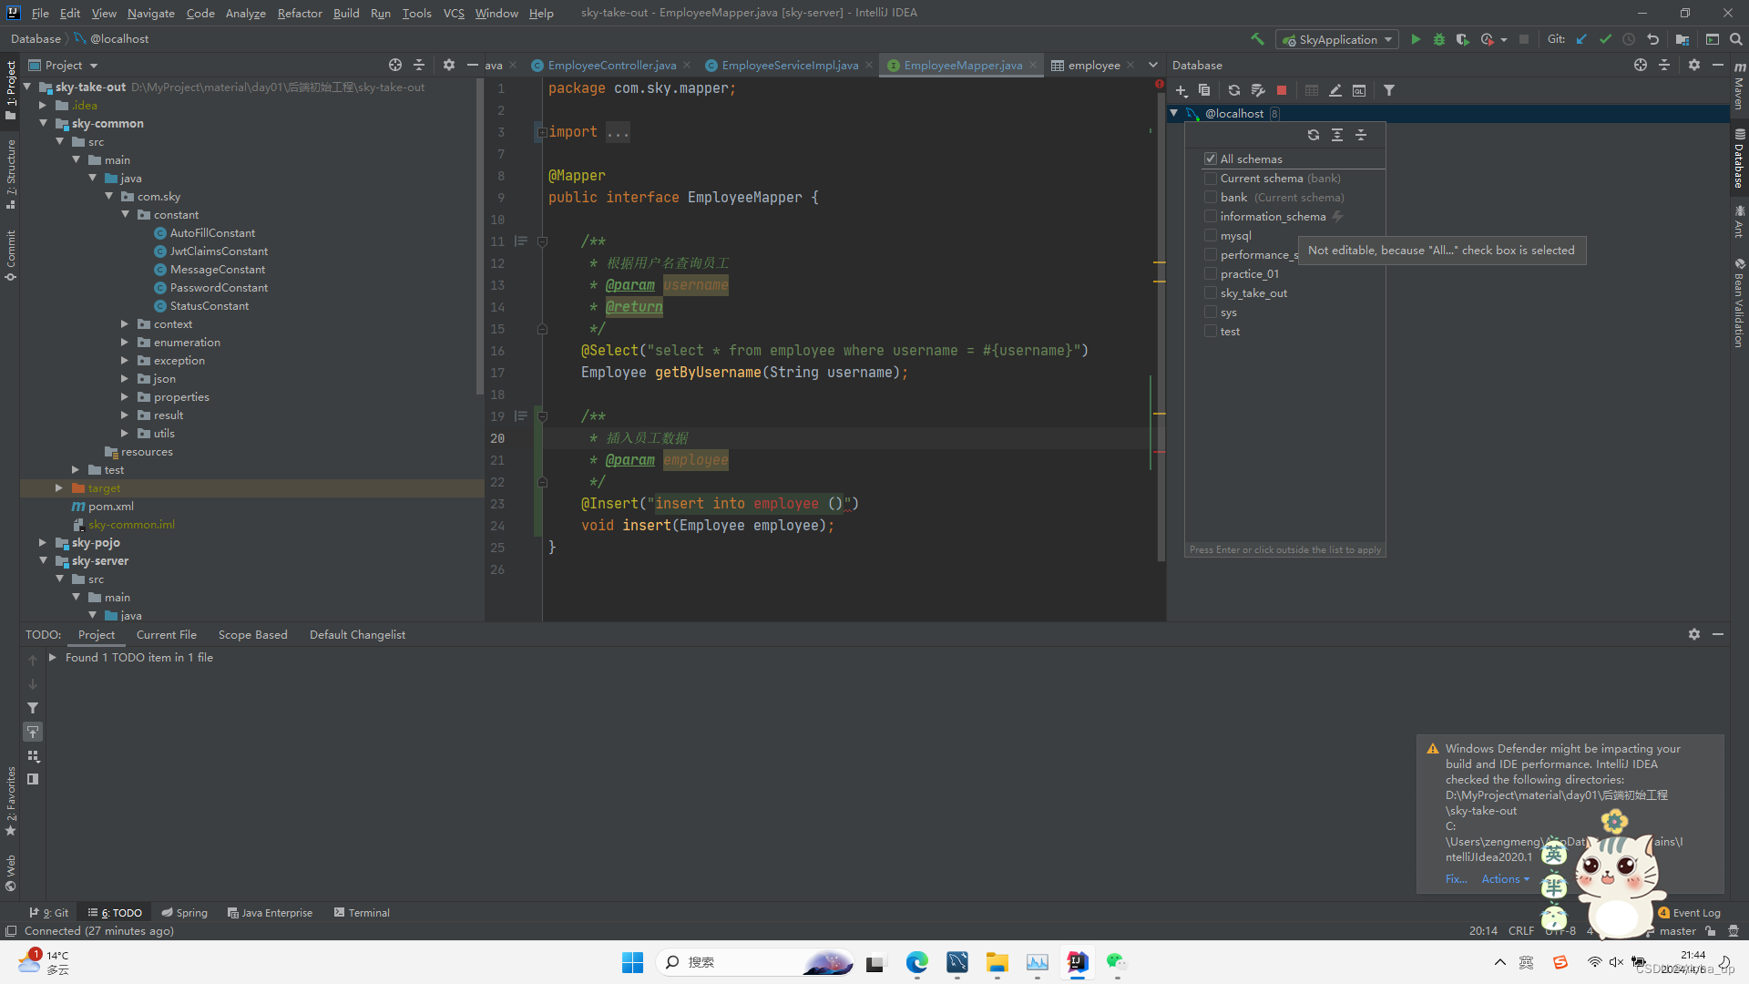Toggle the test schema checkbox
1749x984 pixels.
coord(1211,332)
